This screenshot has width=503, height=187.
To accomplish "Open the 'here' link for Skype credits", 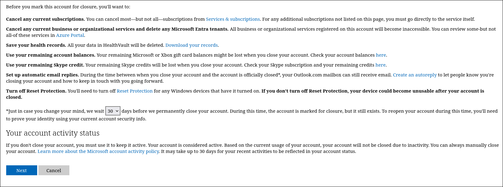I will 380,65.
